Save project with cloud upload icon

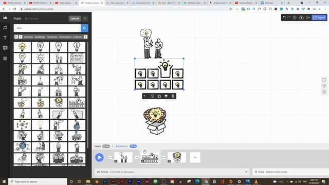click(x=301, y=17)
